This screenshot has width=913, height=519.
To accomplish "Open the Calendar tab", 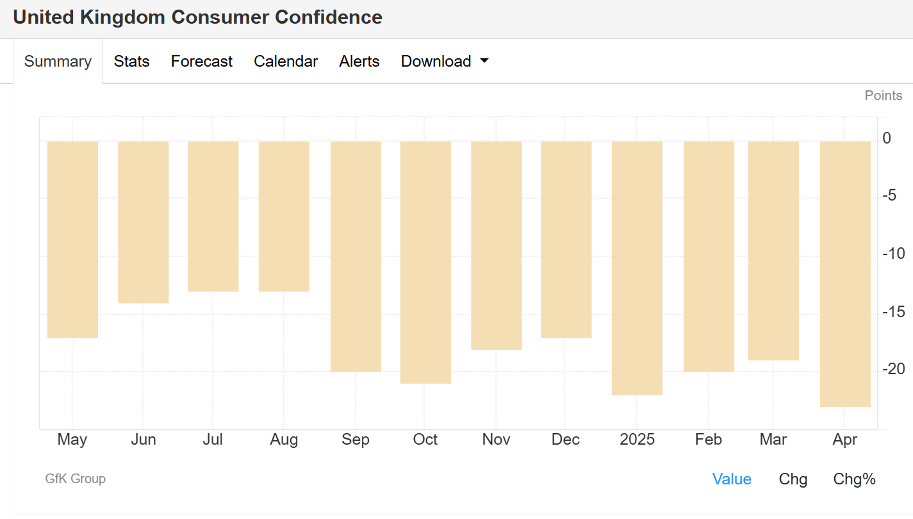I will click(x=286, y=62).
